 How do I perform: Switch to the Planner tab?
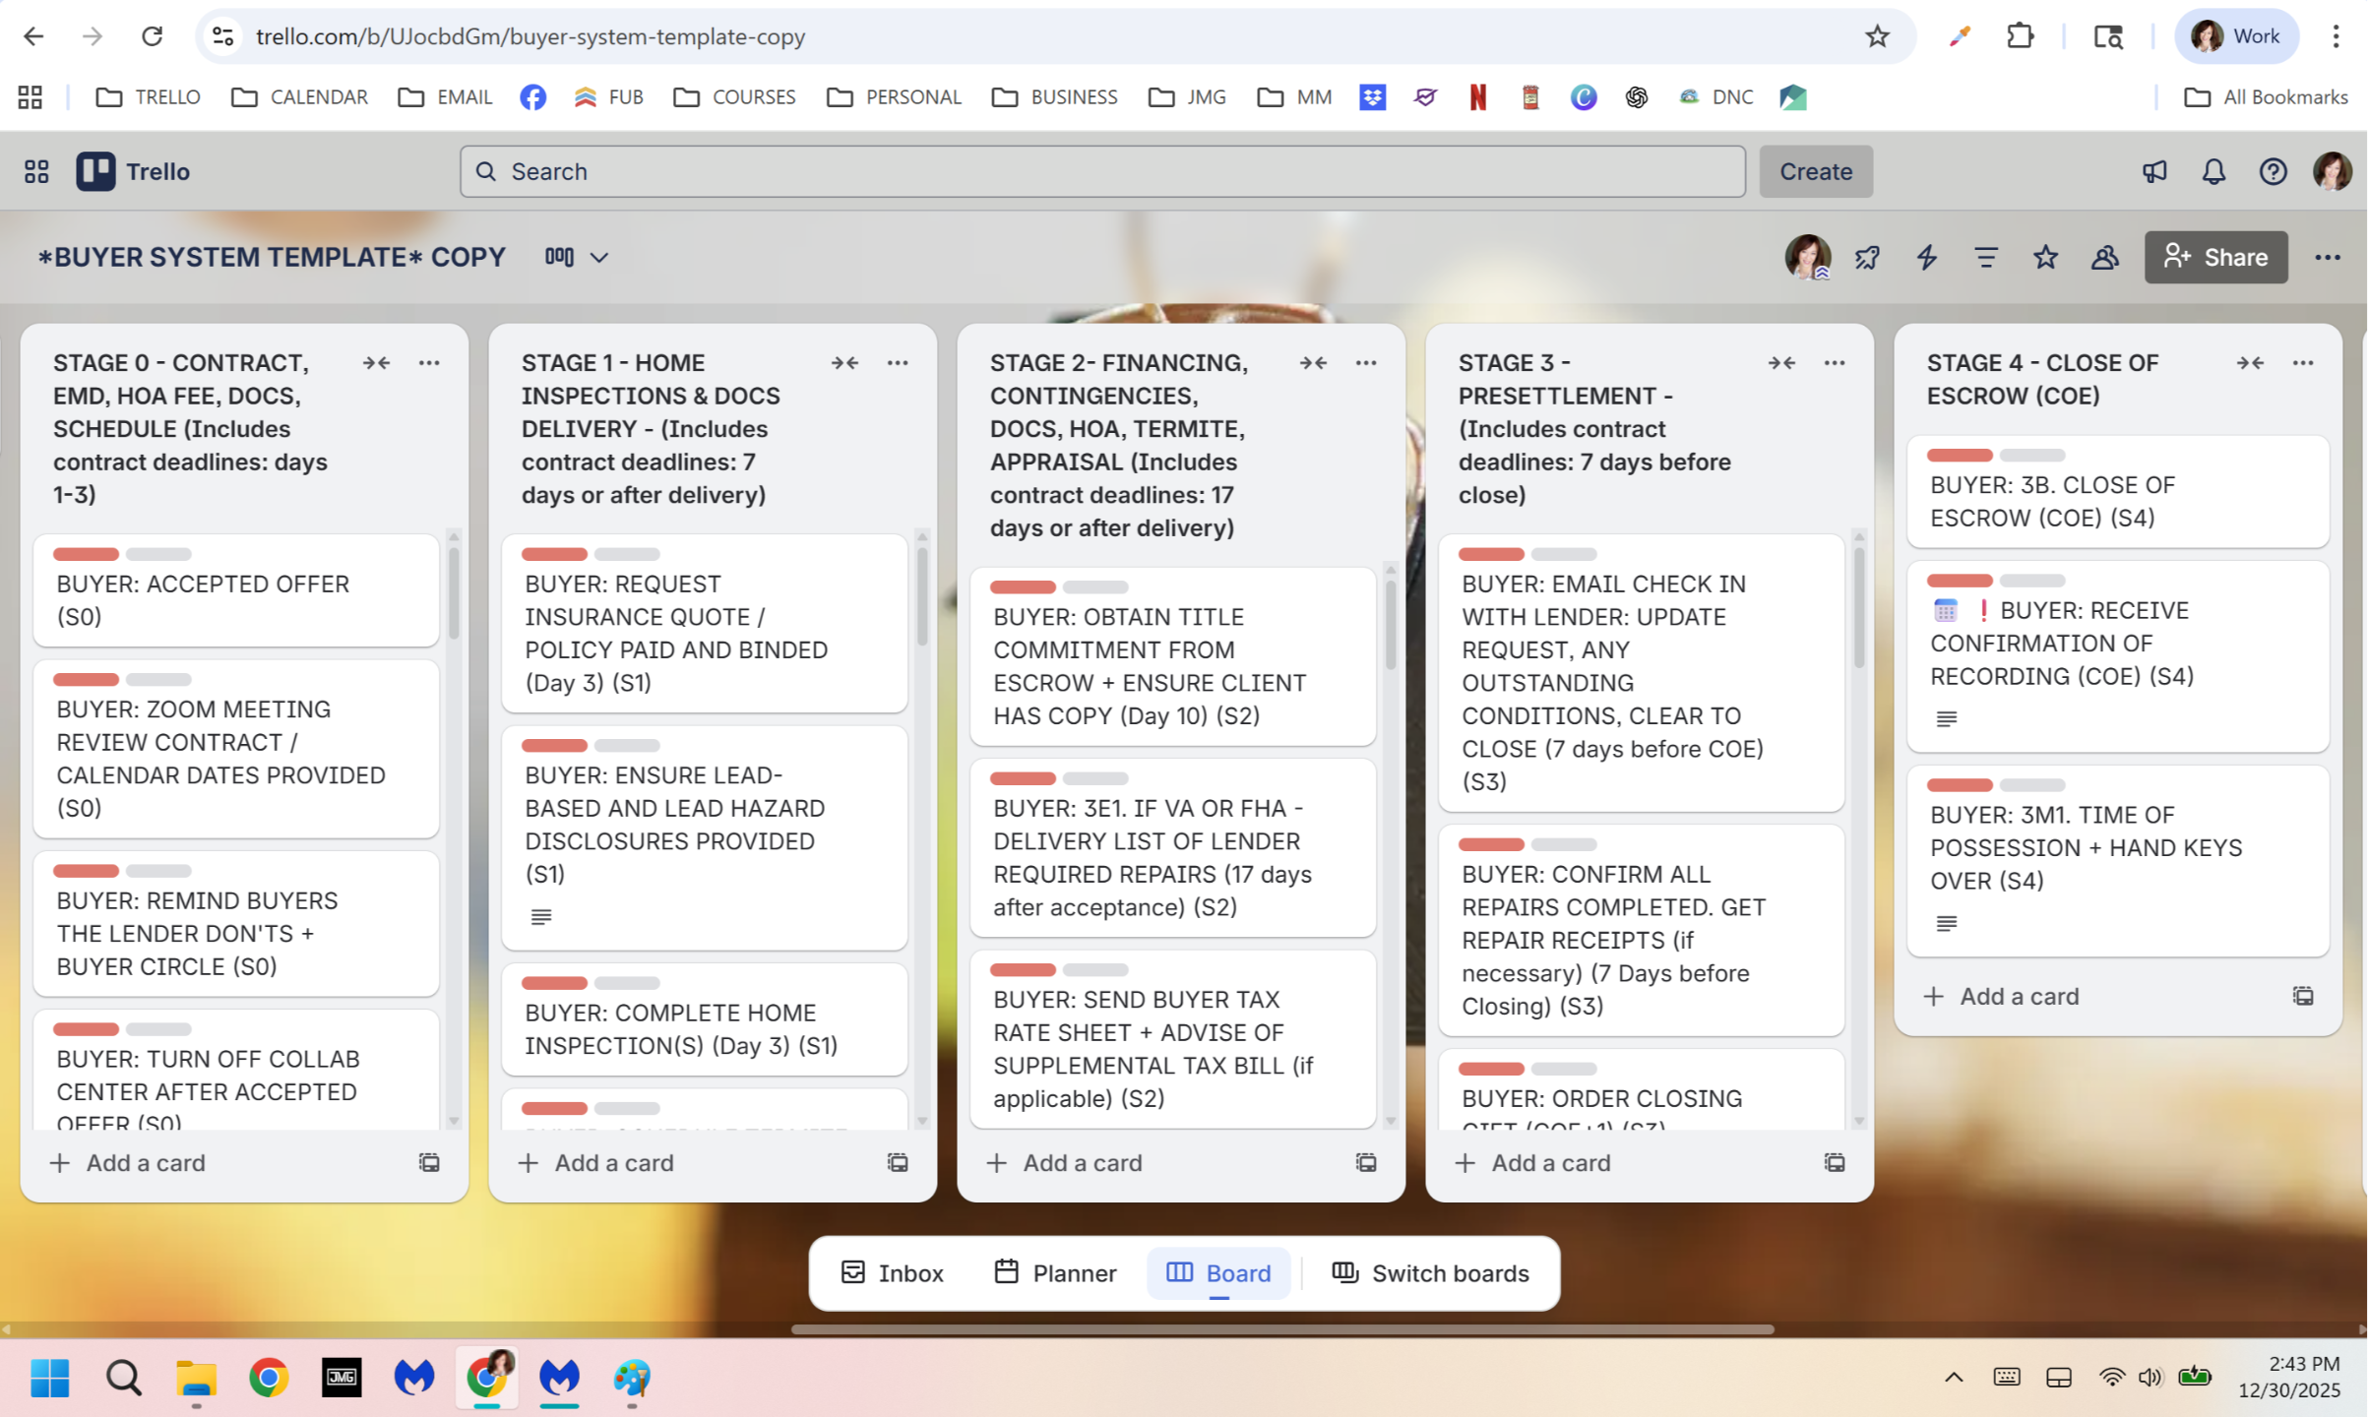1055,1273
